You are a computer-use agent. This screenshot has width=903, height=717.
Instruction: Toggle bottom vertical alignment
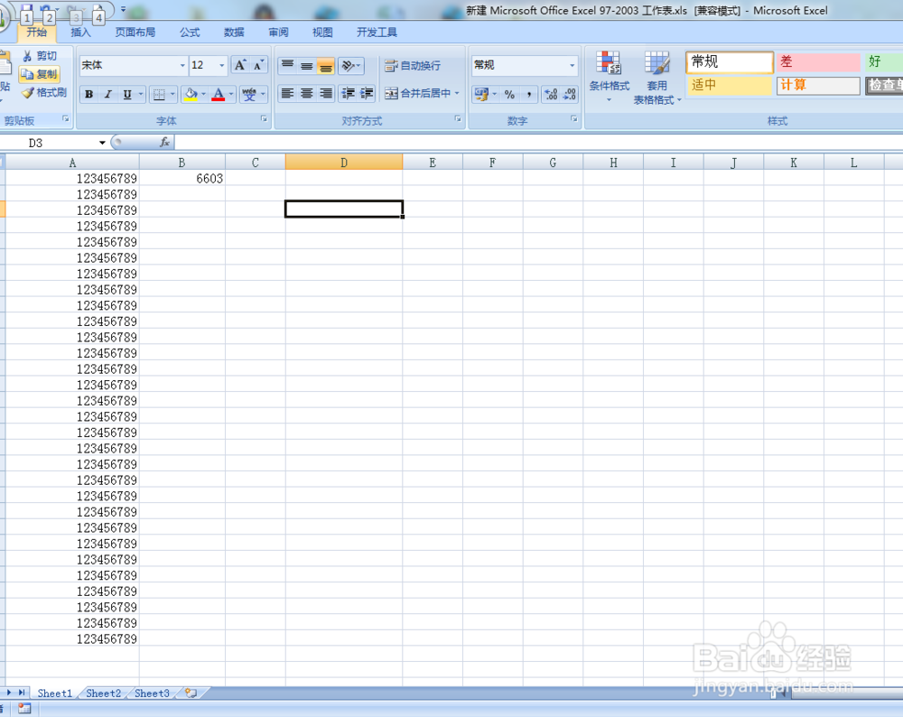tap(325, 66)
